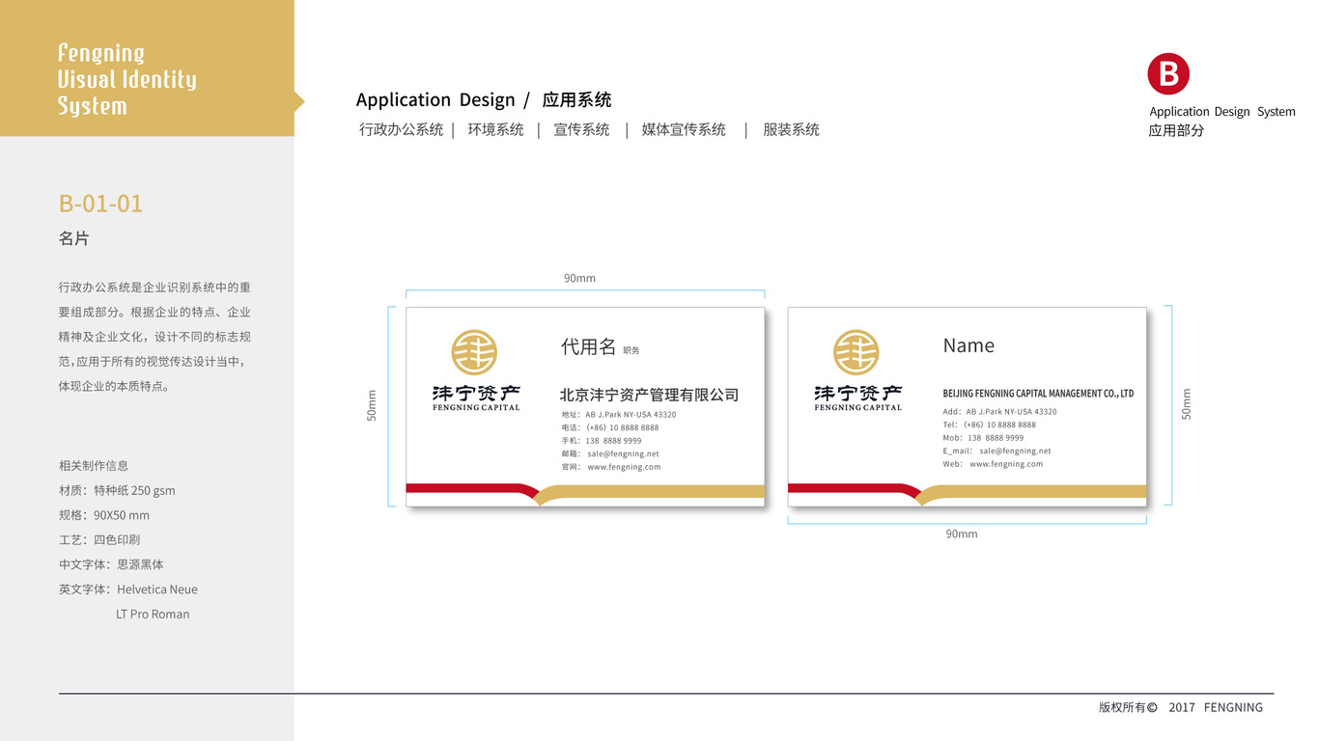Select the 工艺:四色印刷 spec
The height and width of the screenshot is (741, 1319).
[x=99, y=540]
